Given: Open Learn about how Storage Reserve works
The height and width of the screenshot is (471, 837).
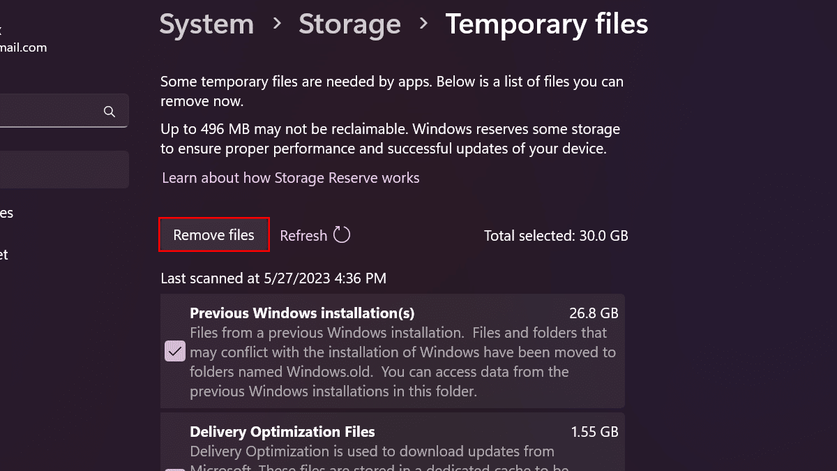Looking at the screenshot, I should pyautogui.click(x=291, y=178).
